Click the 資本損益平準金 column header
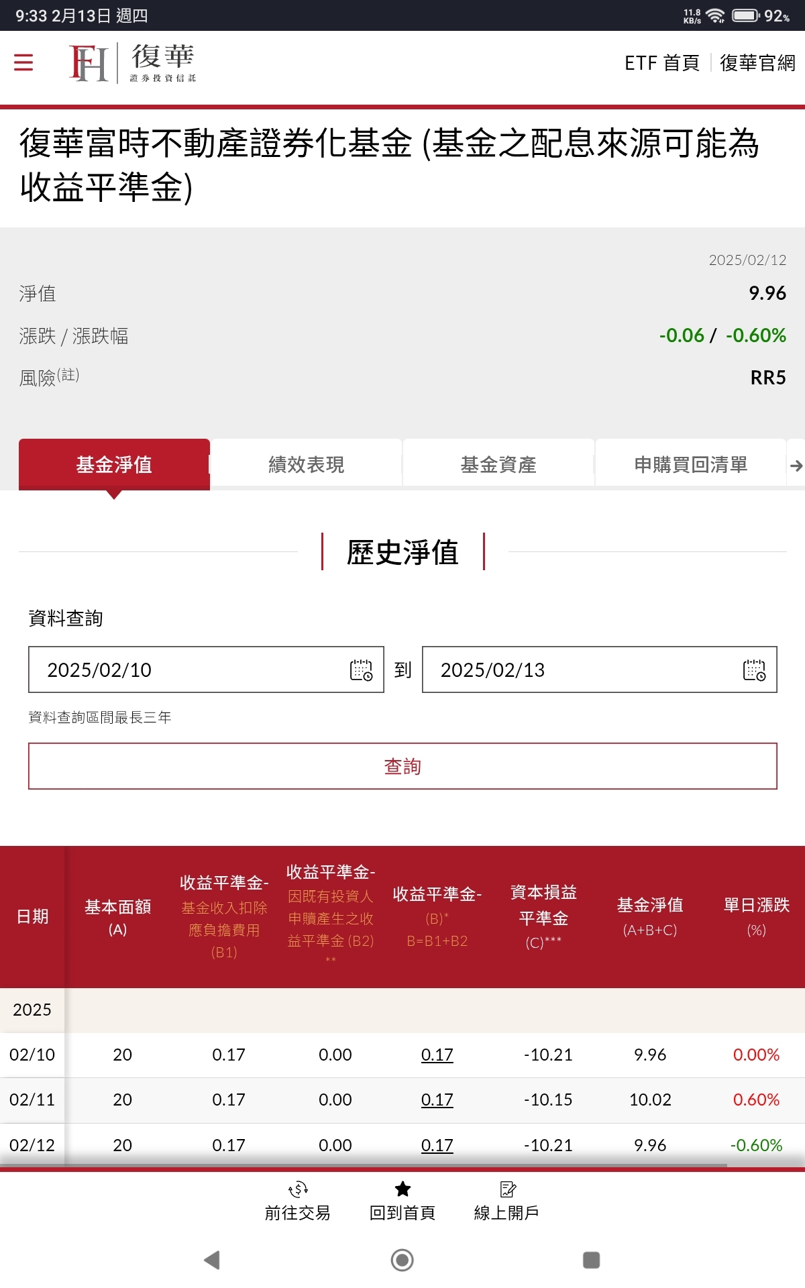The width and height of the screenshot is (805, 1288). tap(543, 917)
